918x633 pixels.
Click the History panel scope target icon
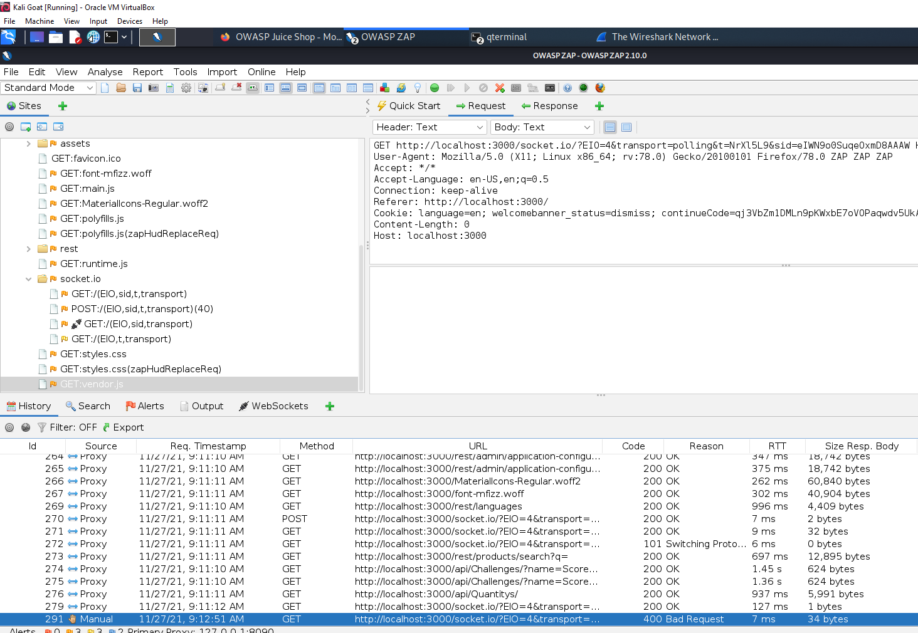[9, 427]
